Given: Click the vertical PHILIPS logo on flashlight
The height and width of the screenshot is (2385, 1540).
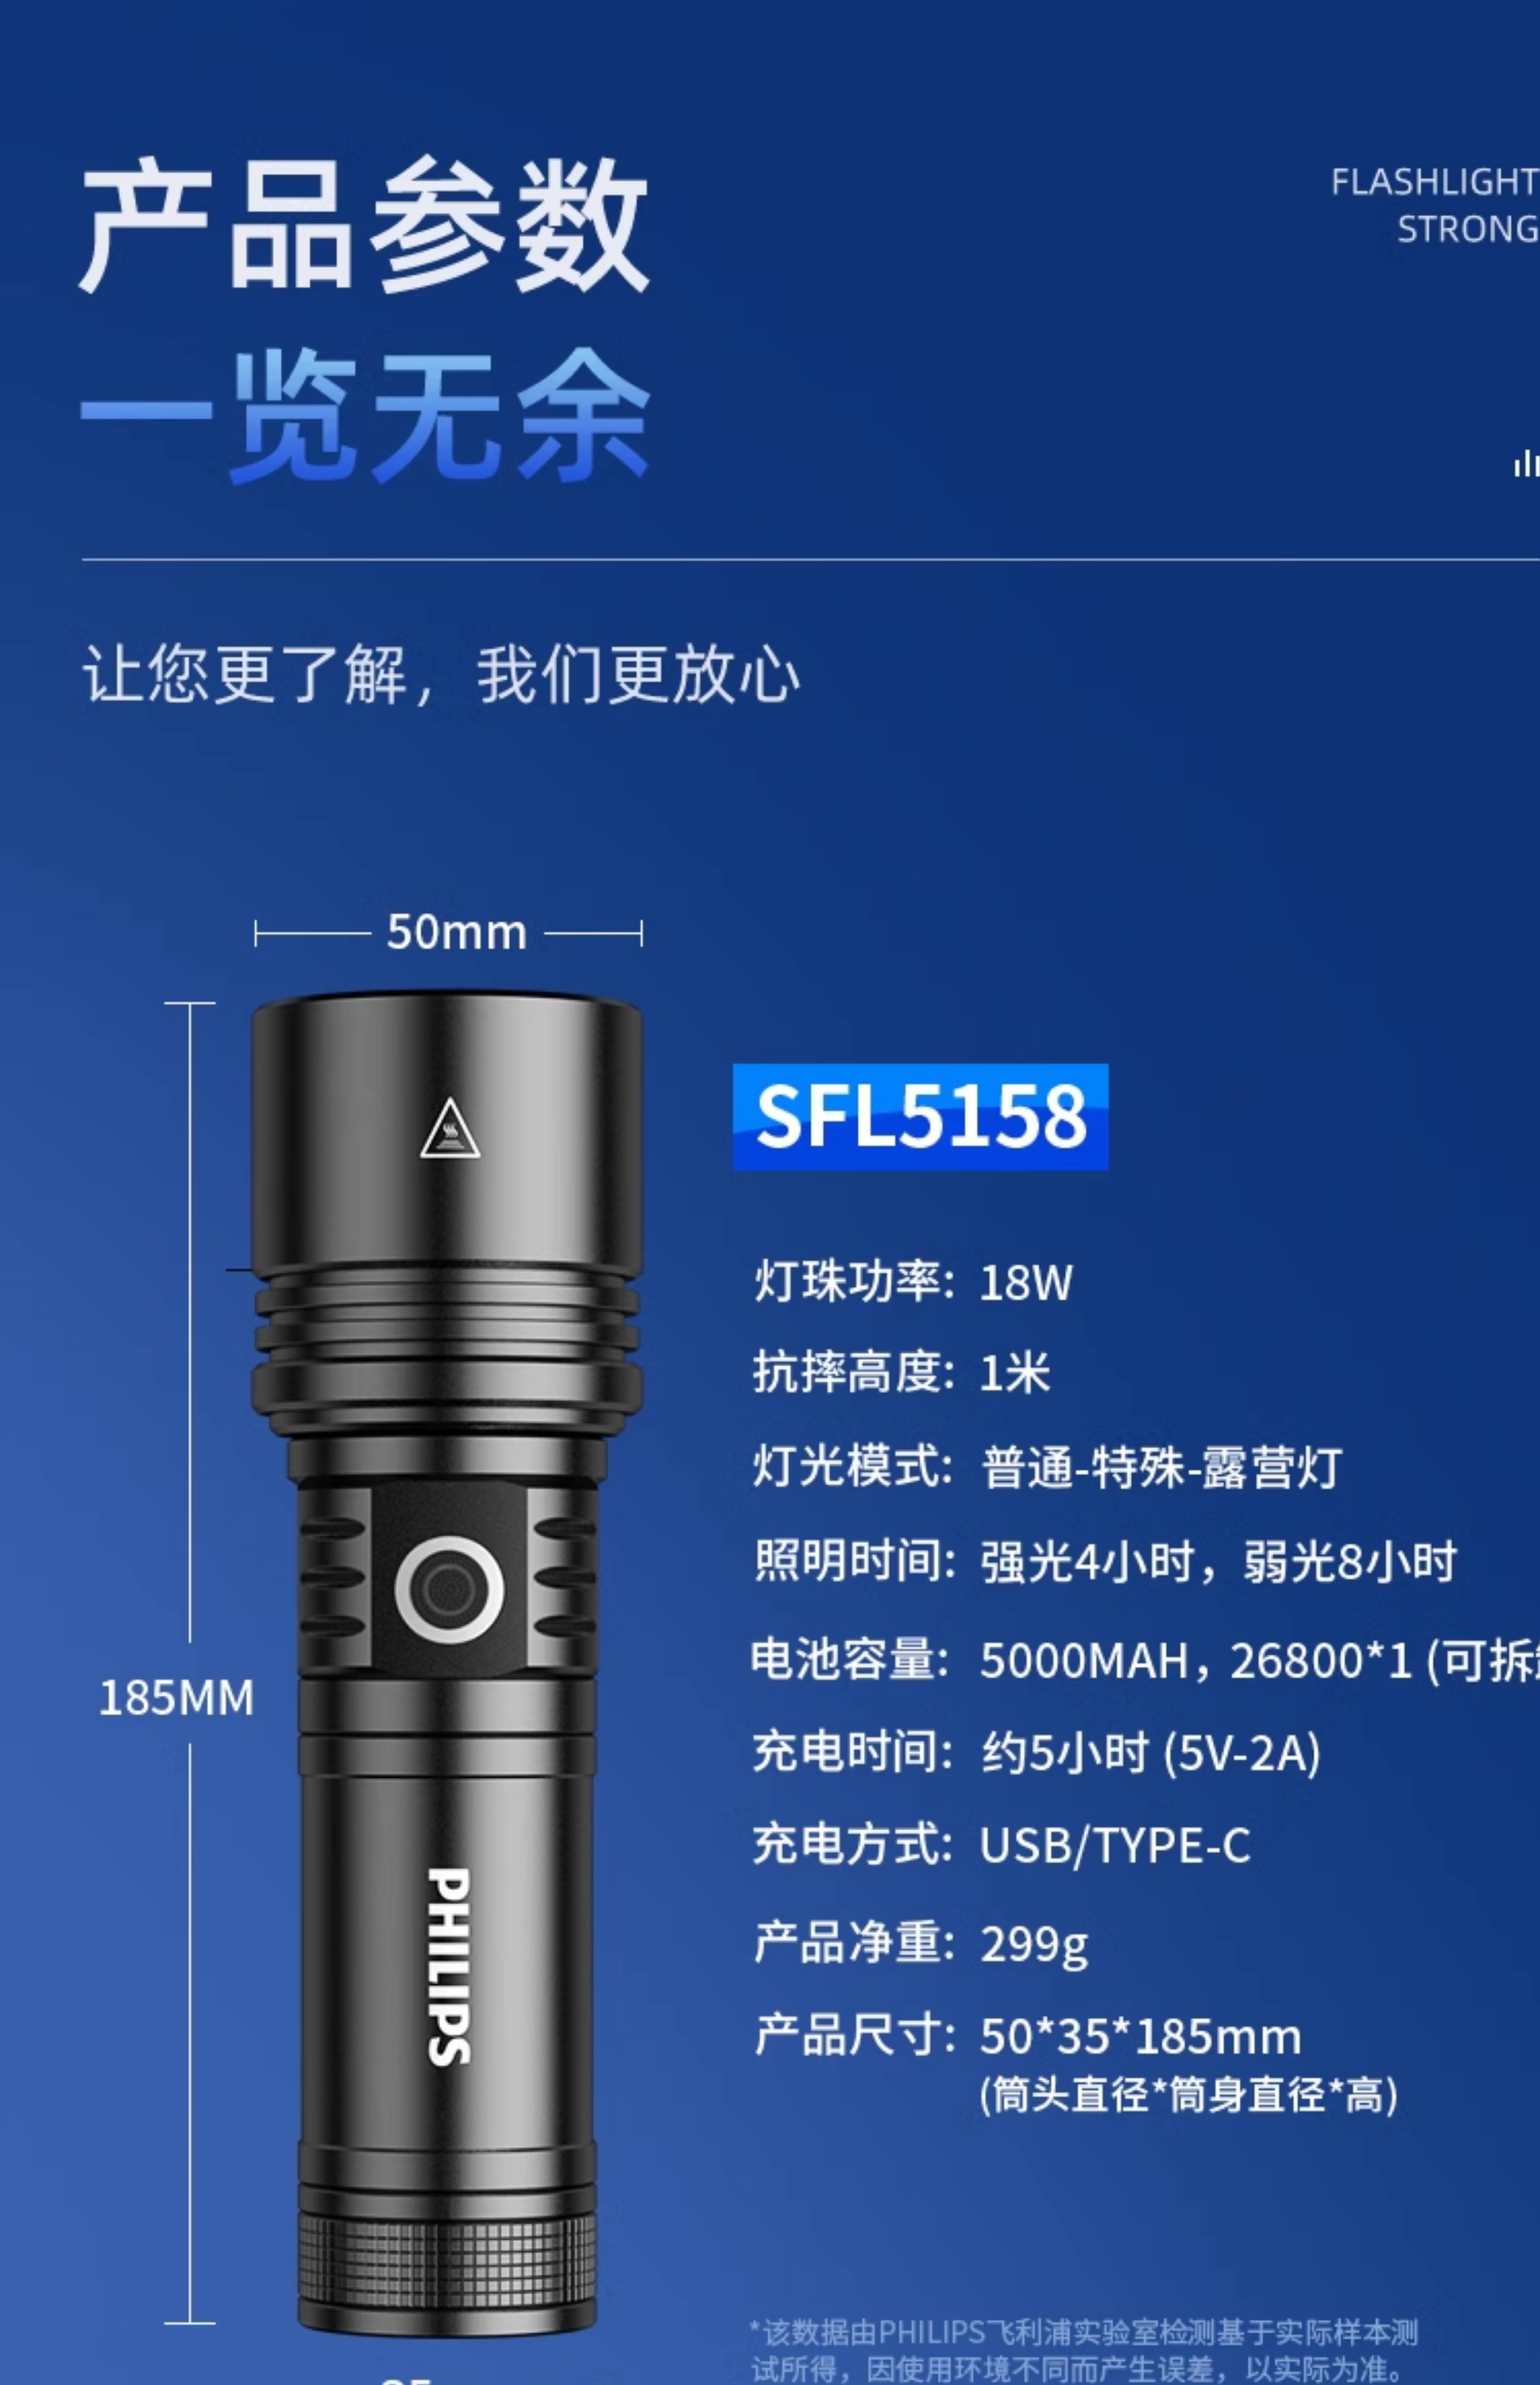Looking at the screenshot, I should coord(449,1965).
